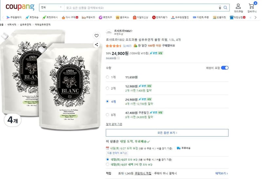Open the 전체 category dropdown in search
Viewport: 271px width, 179px height.
(51, 8)
